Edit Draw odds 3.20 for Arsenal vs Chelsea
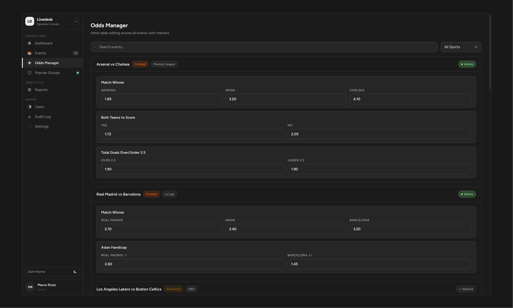The height and width of the screenshot is (308, 513). point(286,99)
